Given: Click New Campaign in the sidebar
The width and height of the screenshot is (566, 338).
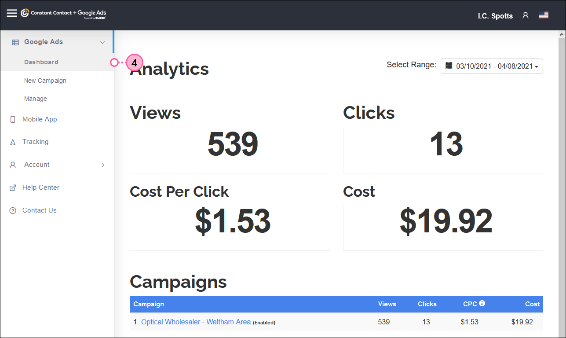Looking at the screenshot, I should tap(45, 81).
